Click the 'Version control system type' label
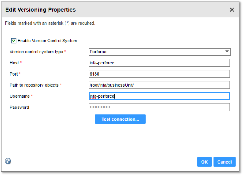 [x=36, y=52]
